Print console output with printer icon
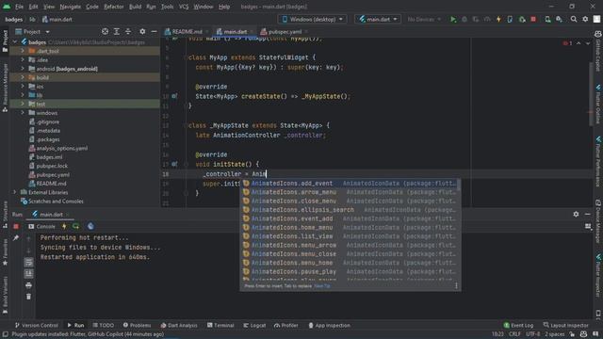 28,285
